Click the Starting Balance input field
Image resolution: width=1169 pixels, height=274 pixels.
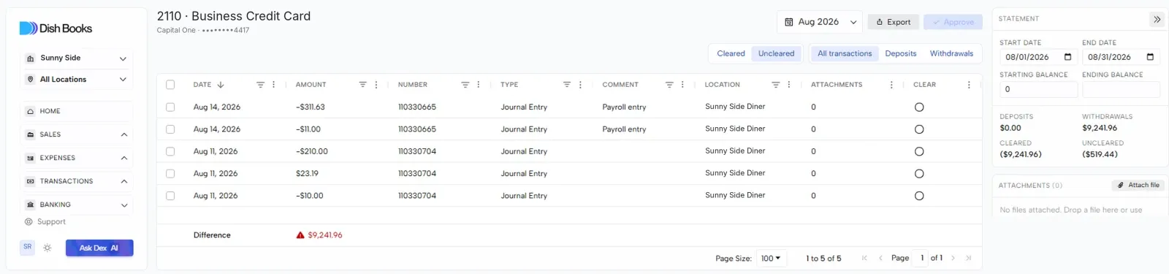(x=1038, y=89)
